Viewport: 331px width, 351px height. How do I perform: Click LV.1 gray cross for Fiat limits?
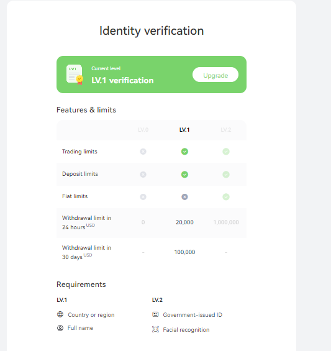click(x=184, y=197)
